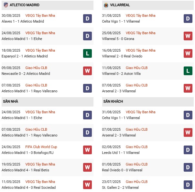Click the Villarreal club crest icon
The height and width of the screenshot is (192, 195).
tap(106, 5)
